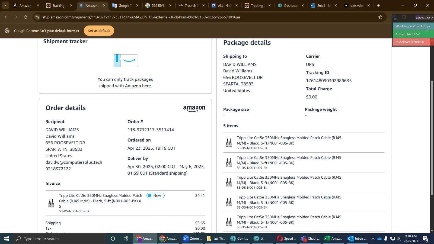Click the 5 items heading
This screenshot has width=434, height=244.
(231, 126)
